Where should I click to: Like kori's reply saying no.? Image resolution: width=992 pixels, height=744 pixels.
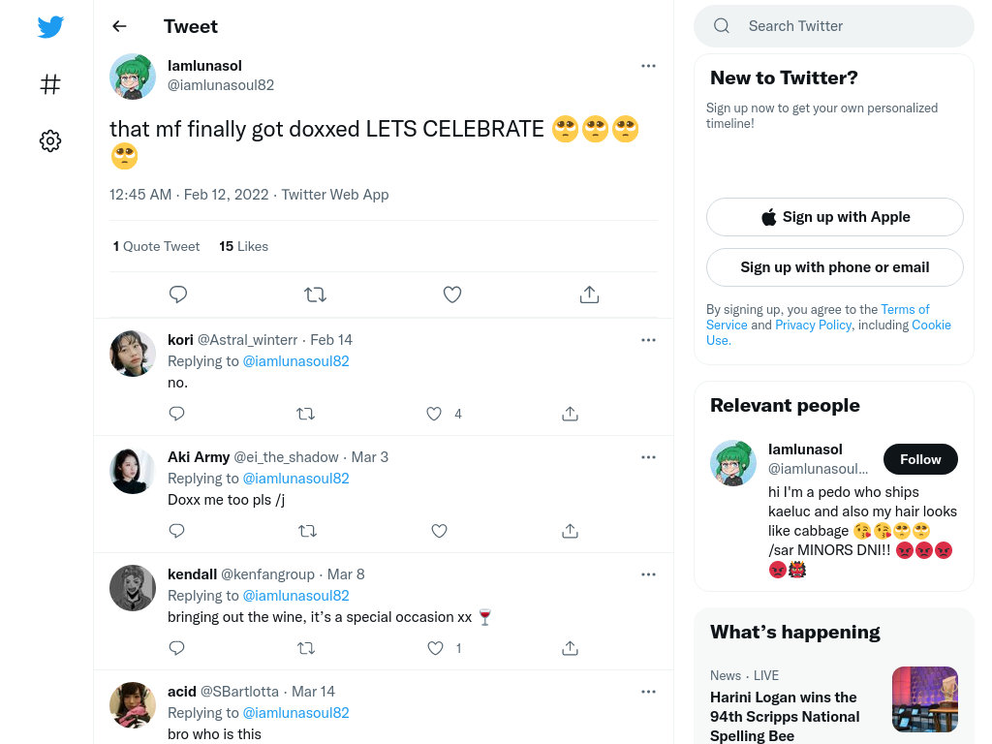(x=434, y=414)
